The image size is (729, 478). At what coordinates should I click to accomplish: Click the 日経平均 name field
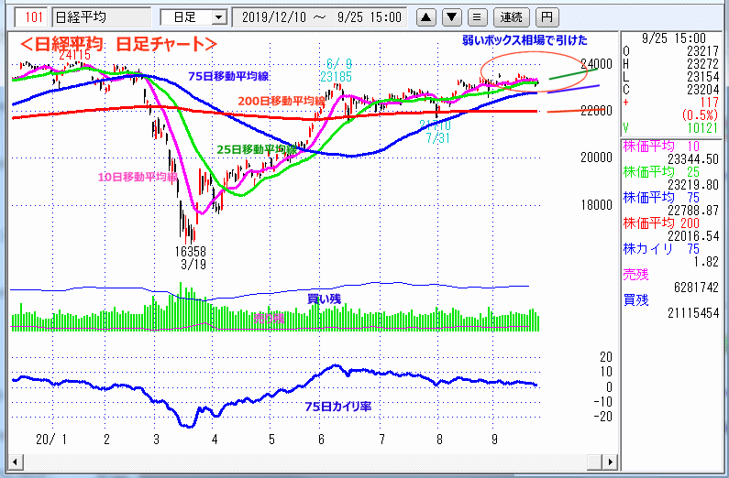click(102, 17)
